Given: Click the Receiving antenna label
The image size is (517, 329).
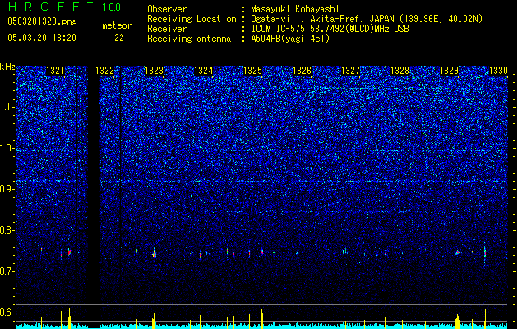Looking at the screenshot, I should 189,39.
